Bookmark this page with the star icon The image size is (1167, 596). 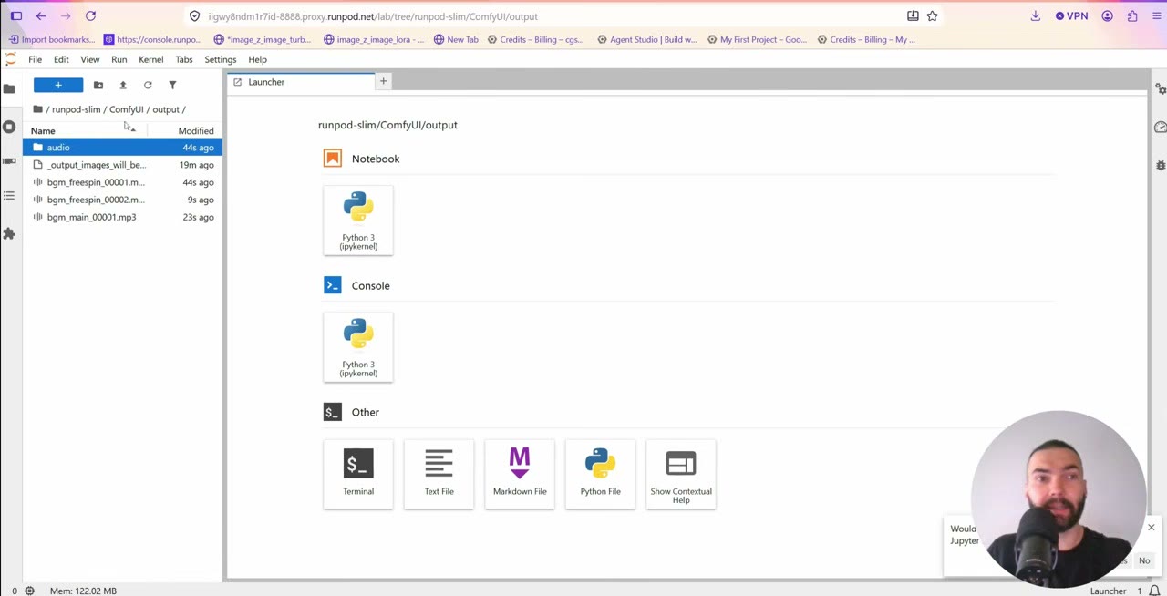(x=933, y=15)
